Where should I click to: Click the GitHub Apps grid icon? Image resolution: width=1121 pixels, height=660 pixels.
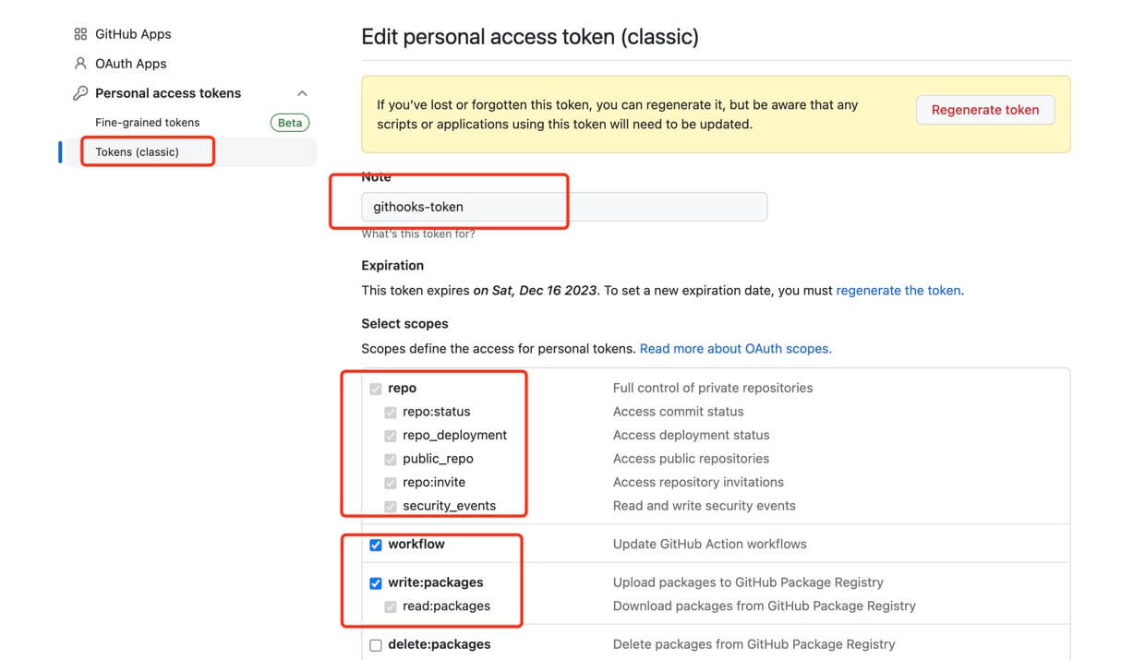80,34
